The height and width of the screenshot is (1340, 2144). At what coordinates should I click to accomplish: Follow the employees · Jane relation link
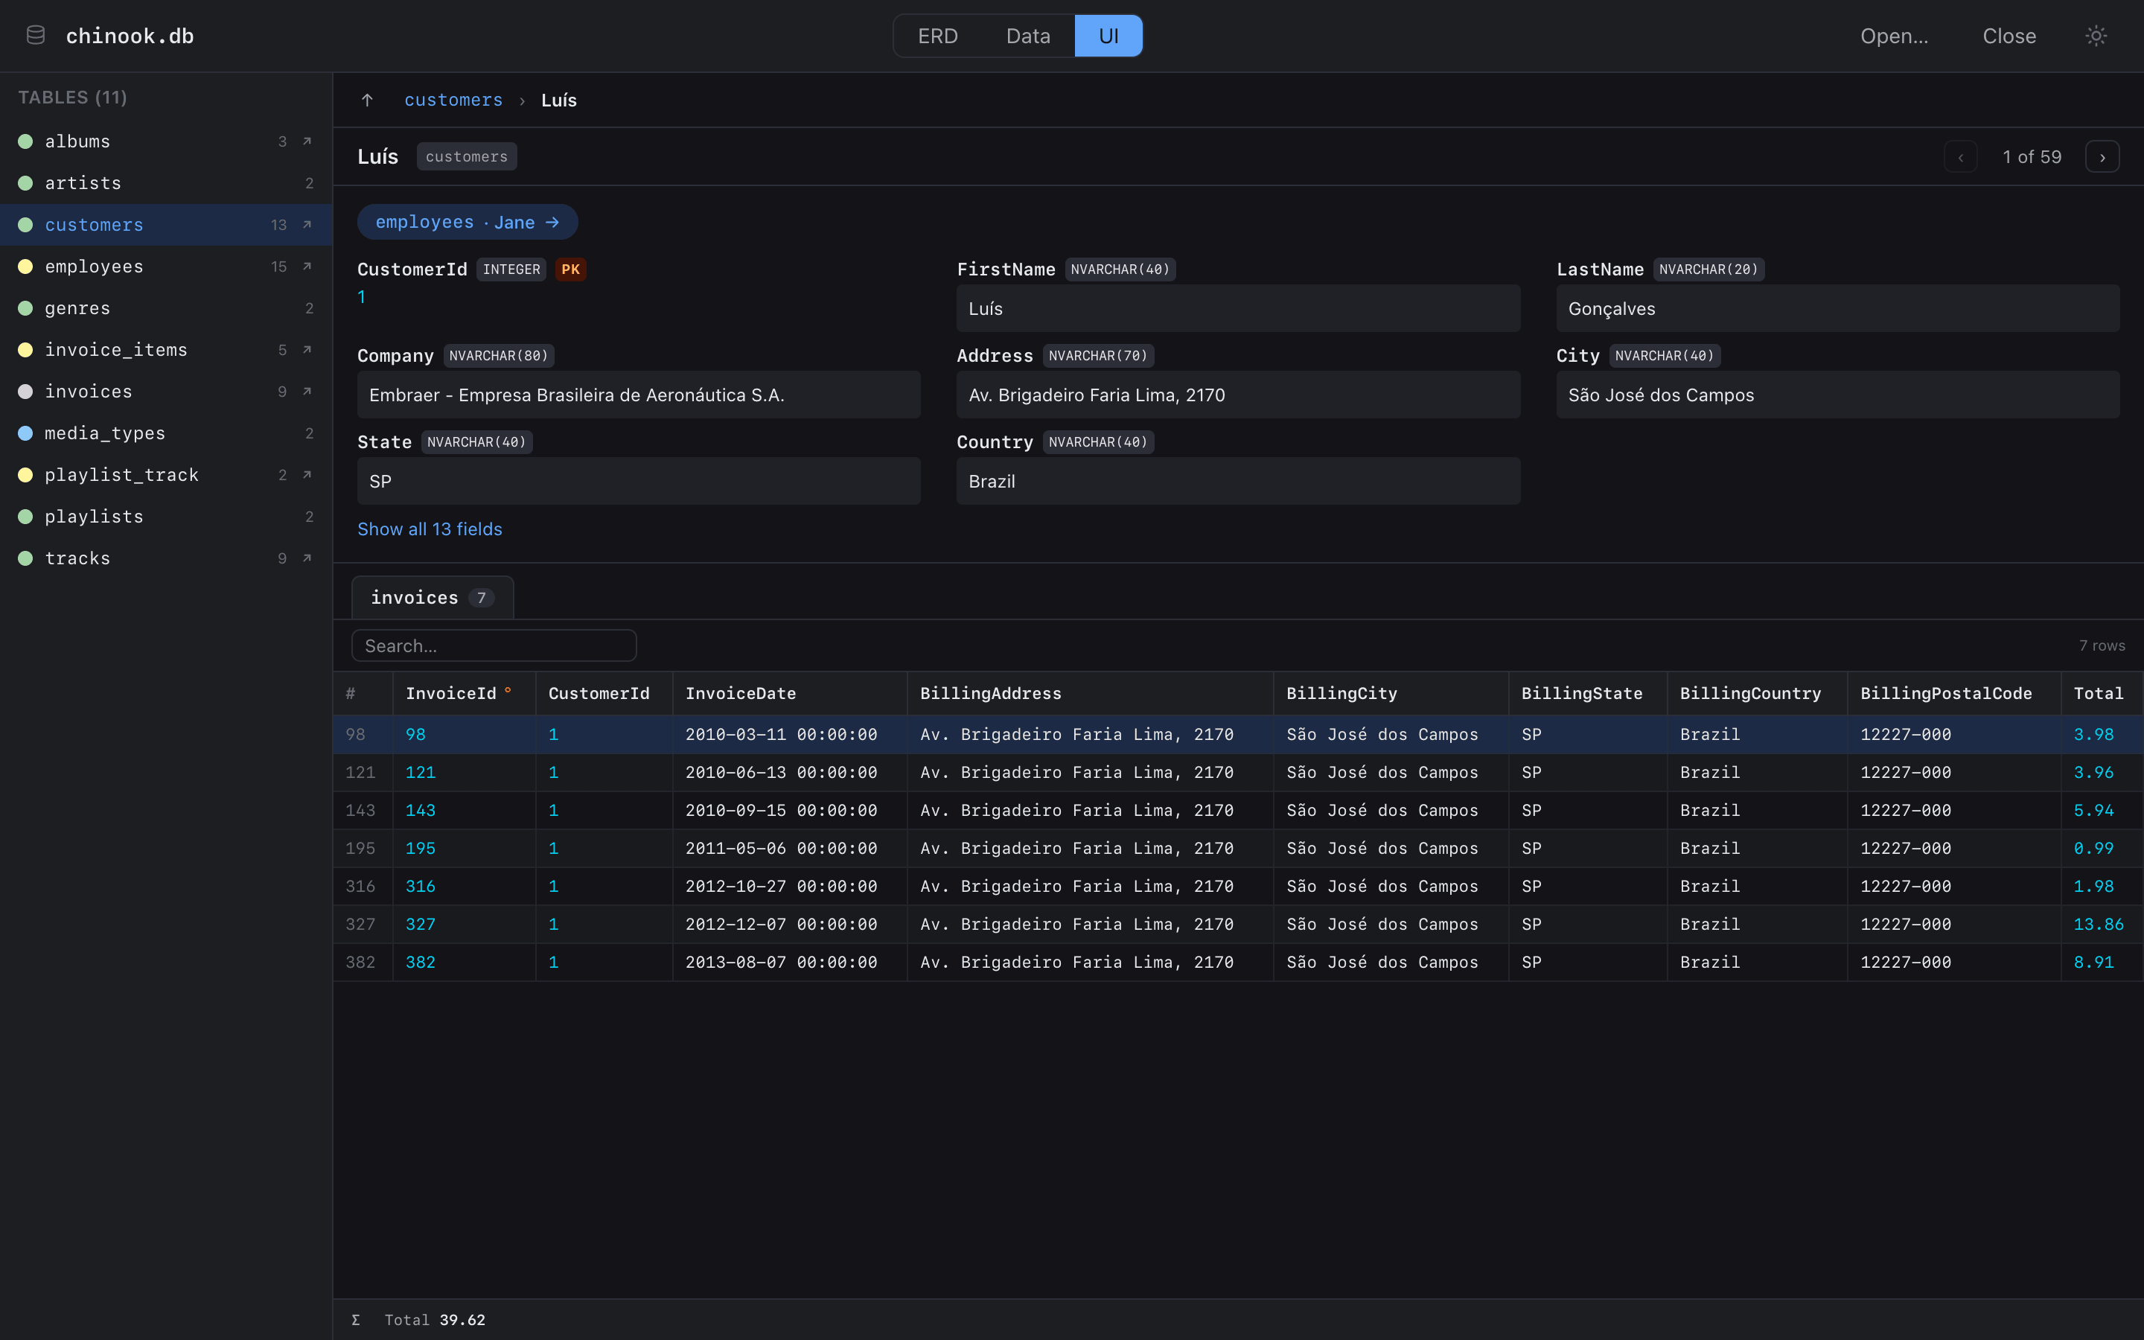coord(467,222)
